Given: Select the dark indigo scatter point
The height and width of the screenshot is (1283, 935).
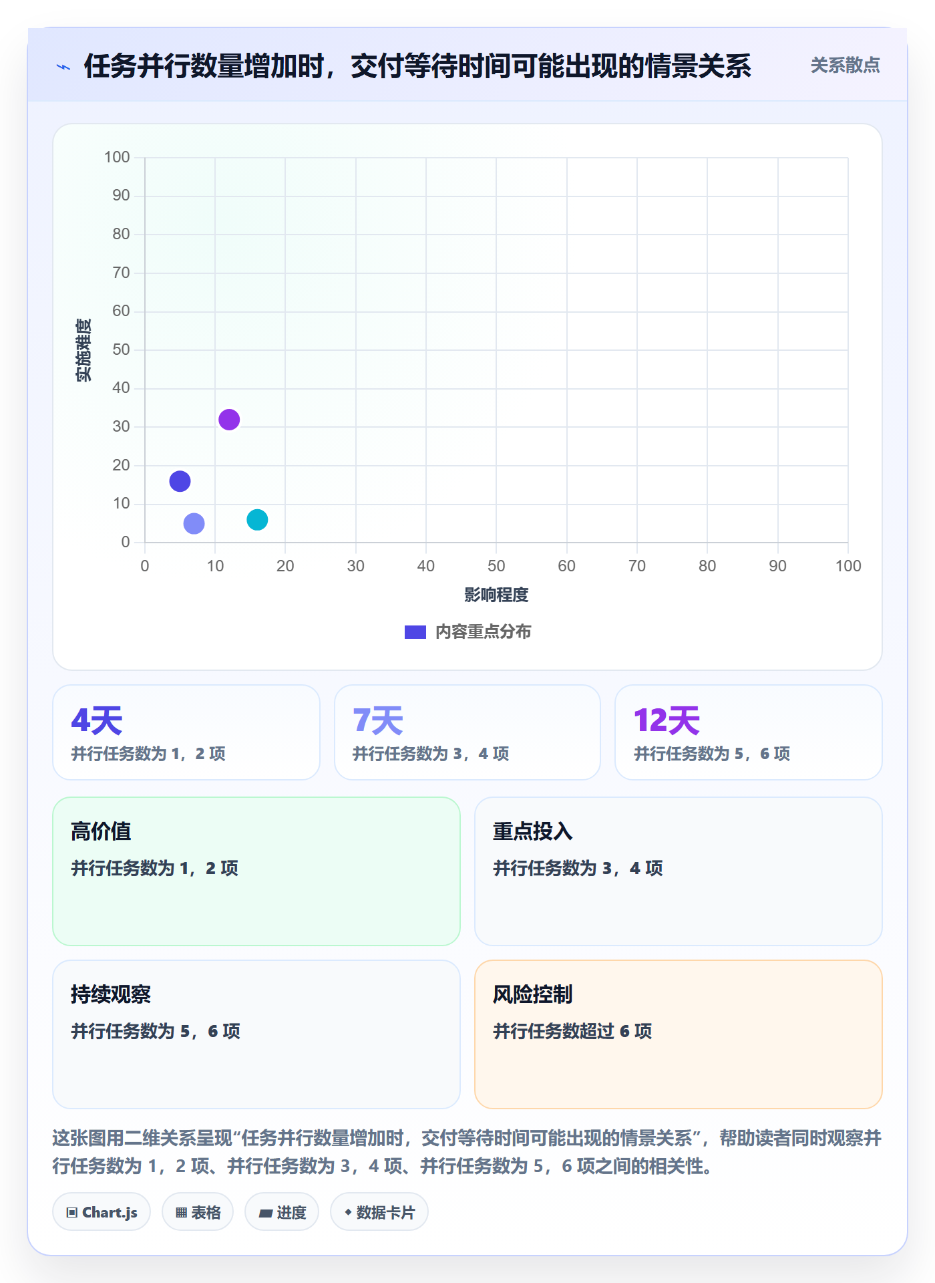Looking at the screenshot, I should (x=180, y=481).
